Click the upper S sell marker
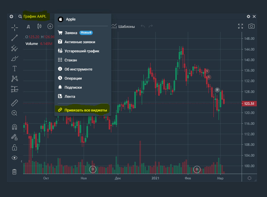The image size is (267, 197). point(207,71)
